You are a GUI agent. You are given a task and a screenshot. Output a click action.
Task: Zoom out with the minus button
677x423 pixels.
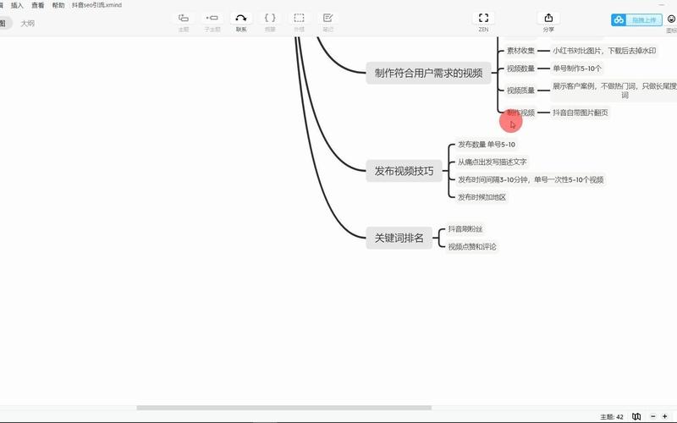pos(652,416)
